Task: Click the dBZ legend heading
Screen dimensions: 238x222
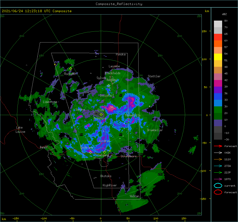Action: click(x=224, y=14)
